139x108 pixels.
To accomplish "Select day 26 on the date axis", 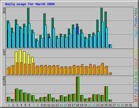I will (x=110, y=105).
